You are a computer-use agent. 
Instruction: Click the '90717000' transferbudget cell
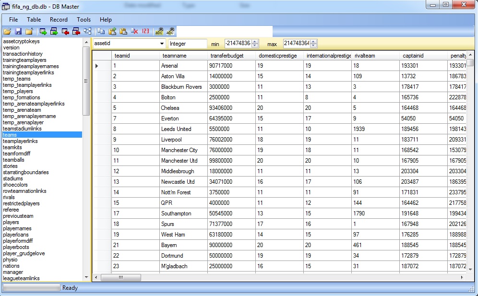click(x=232, y=66)
